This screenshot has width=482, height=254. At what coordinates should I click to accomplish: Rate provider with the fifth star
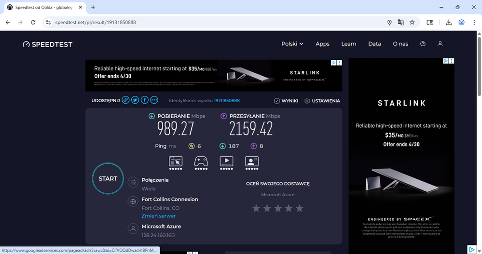[300, 209]
